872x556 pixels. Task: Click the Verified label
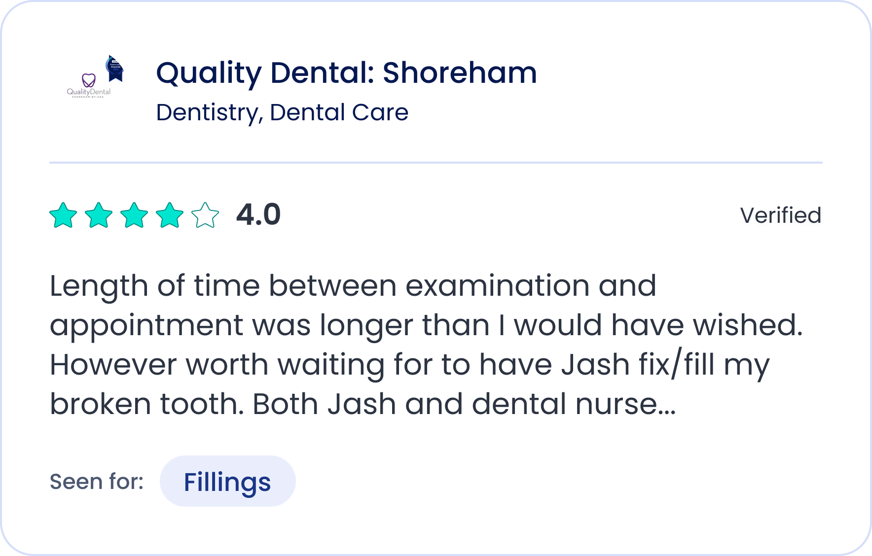[781, 215]
